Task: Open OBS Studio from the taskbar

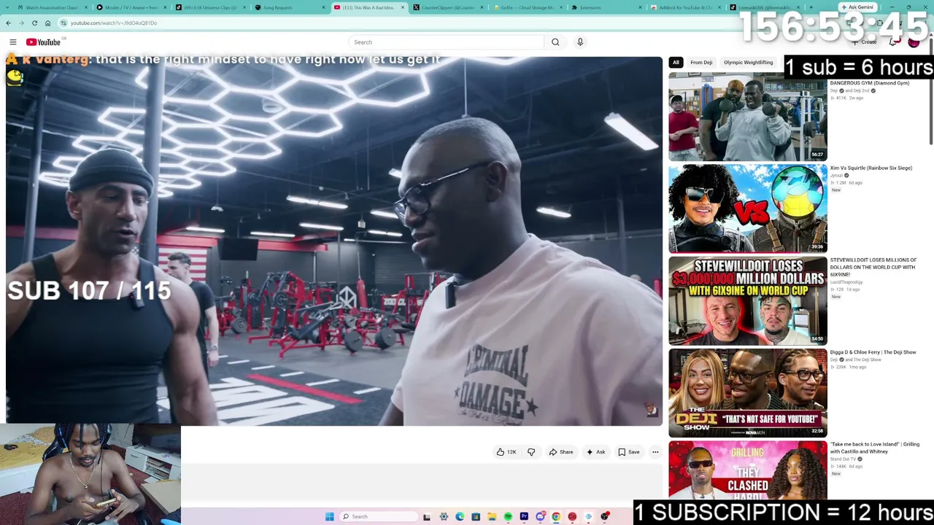Action: [604, 517]
